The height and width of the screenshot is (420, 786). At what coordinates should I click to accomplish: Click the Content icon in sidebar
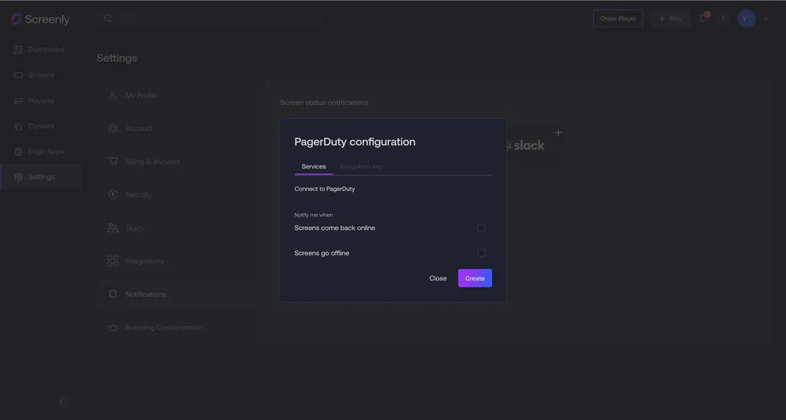click(18, 126)
